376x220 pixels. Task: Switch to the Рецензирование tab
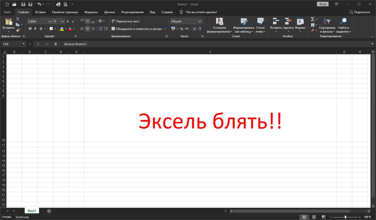pyautogui.click(x=132, y=12)
